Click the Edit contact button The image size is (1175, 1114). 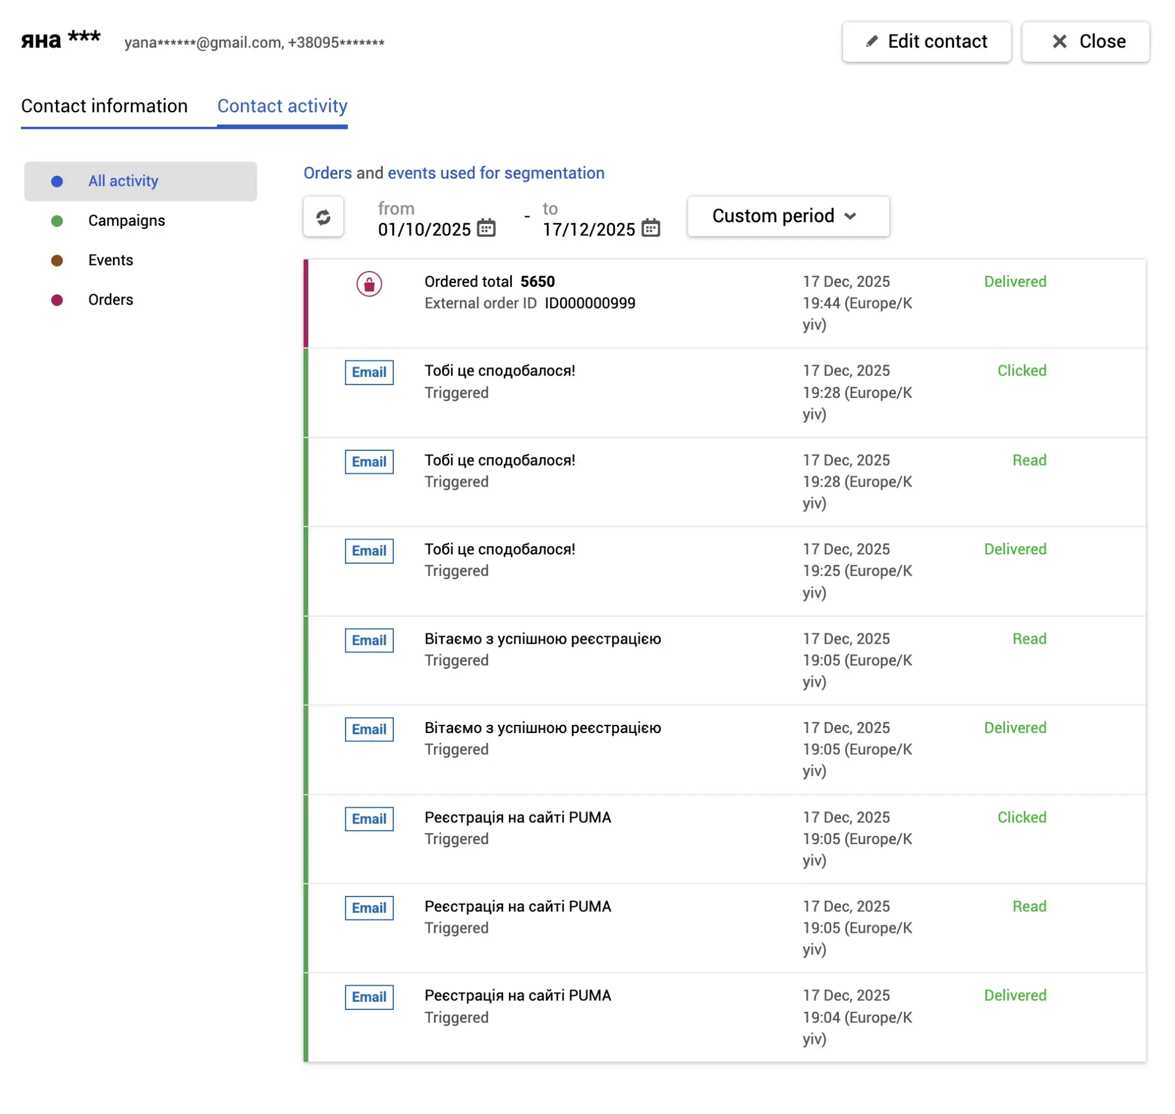[x=926, y=41]
